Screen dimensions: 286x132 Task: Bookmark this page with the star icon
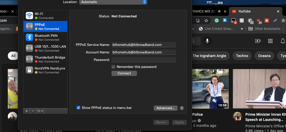pyautogui.click(x=206, y=21)
